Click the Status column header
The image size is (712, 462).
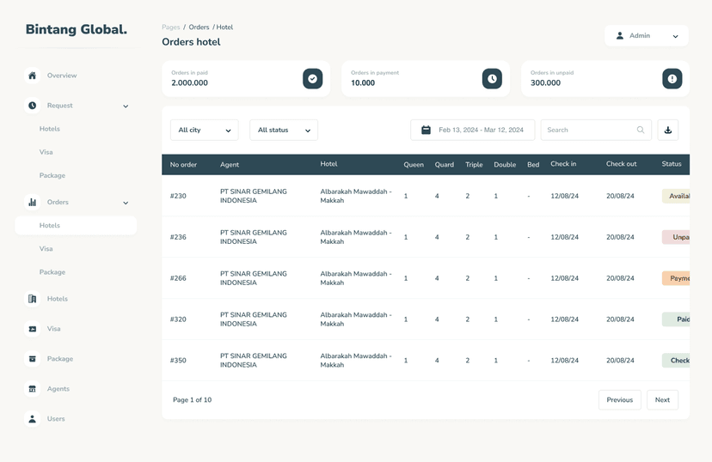coord(671,164)
